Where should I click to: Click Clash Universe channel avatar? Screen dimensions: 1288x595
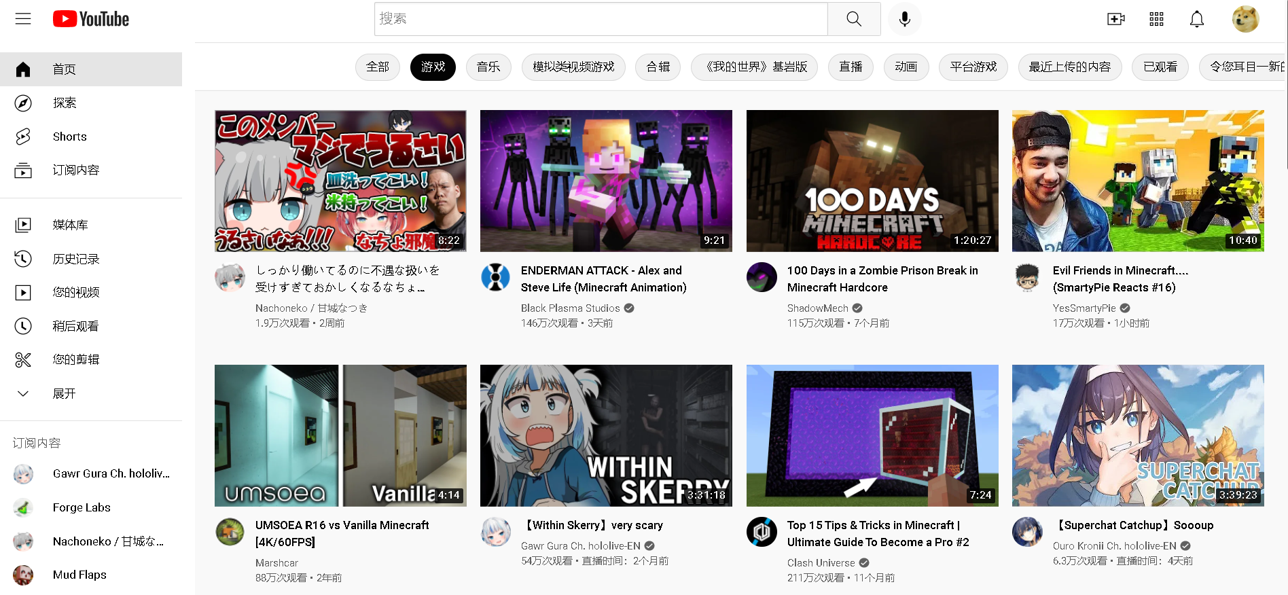click(x=762, y=532)
